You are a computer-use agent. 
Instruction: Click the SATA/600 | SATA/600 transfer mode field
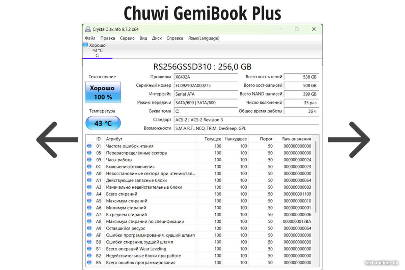[x=206, y=103]
